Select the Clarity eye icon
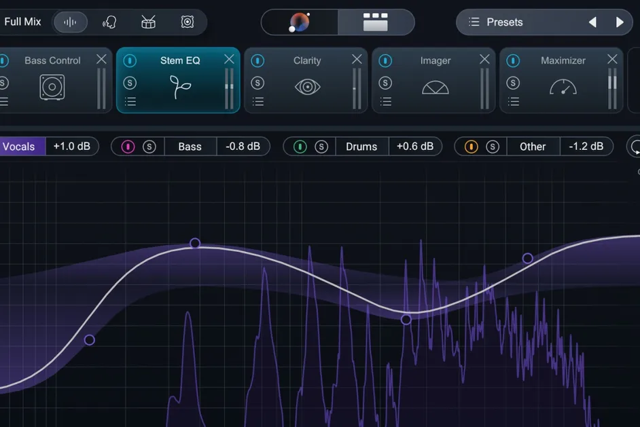 pyautogui.click(x=307, y=87)
